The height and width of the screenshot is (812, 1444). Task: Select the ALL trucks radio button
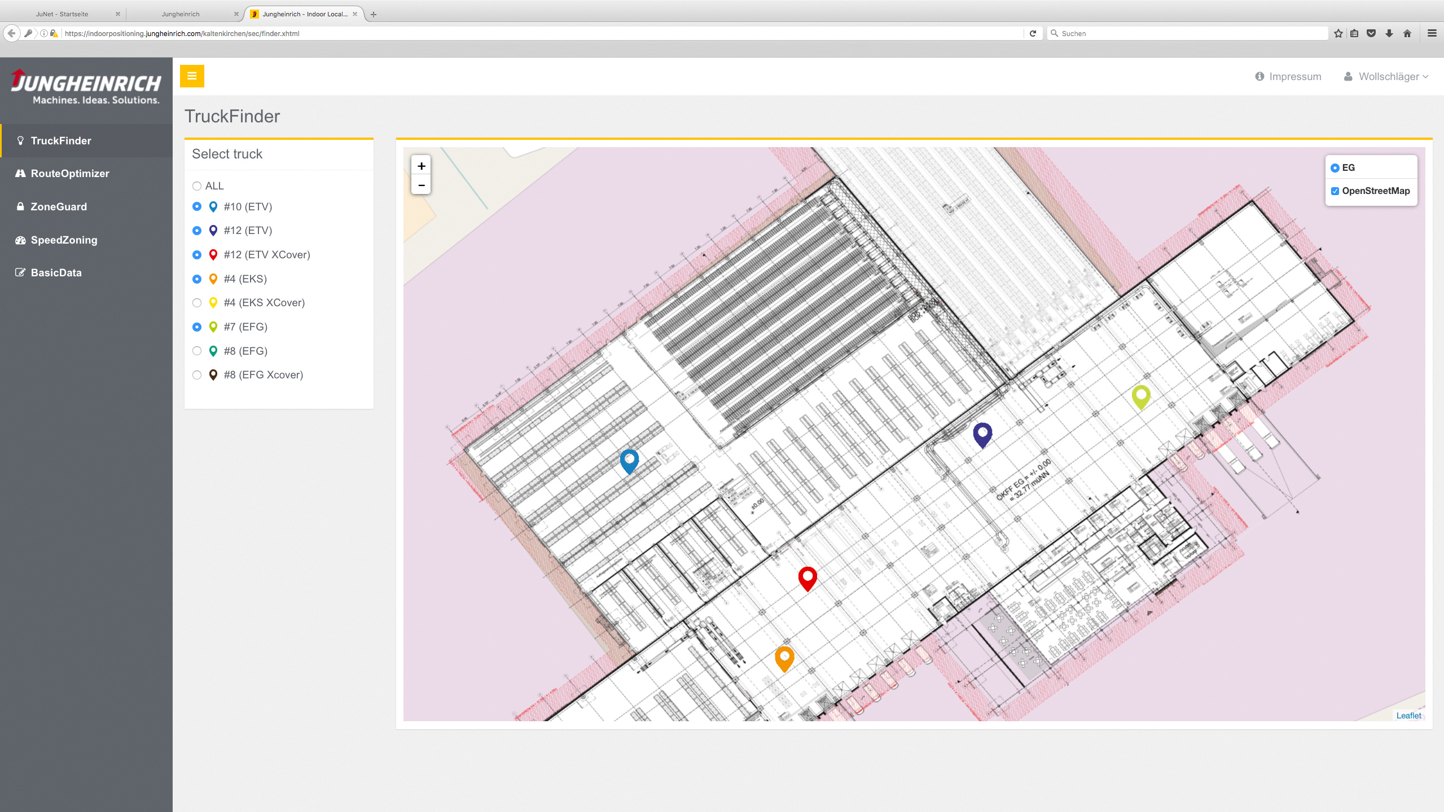tap(197, 186)
